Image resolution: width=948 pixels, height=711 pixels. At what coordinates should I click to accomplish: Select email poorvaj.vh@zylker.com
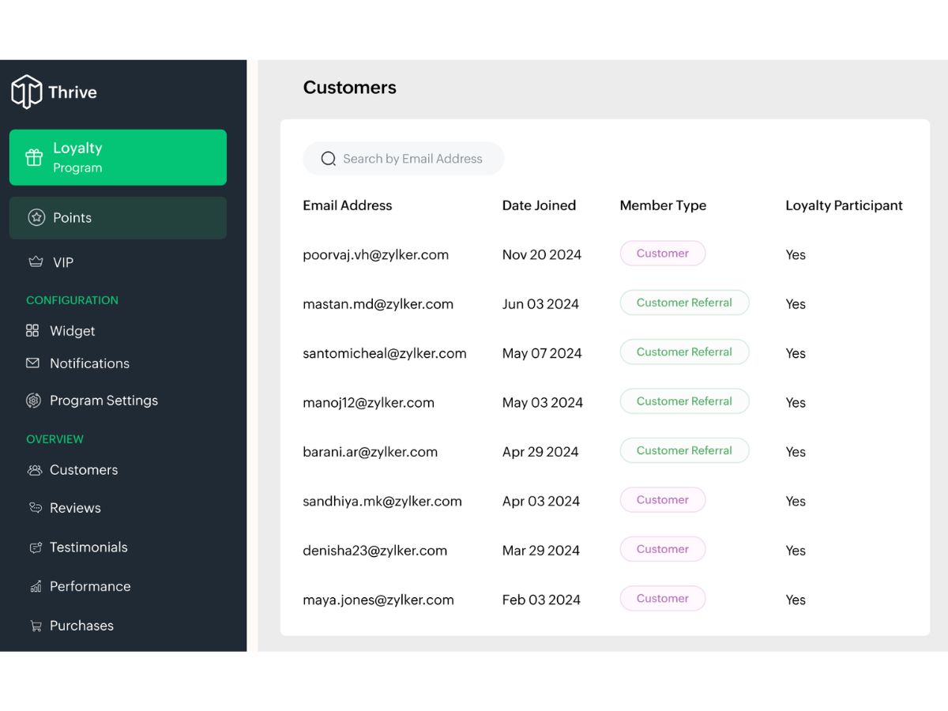pyautogui.click(x=376, y=254)
